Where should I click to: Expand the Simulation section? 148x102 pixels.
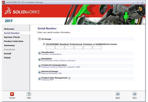39,59
